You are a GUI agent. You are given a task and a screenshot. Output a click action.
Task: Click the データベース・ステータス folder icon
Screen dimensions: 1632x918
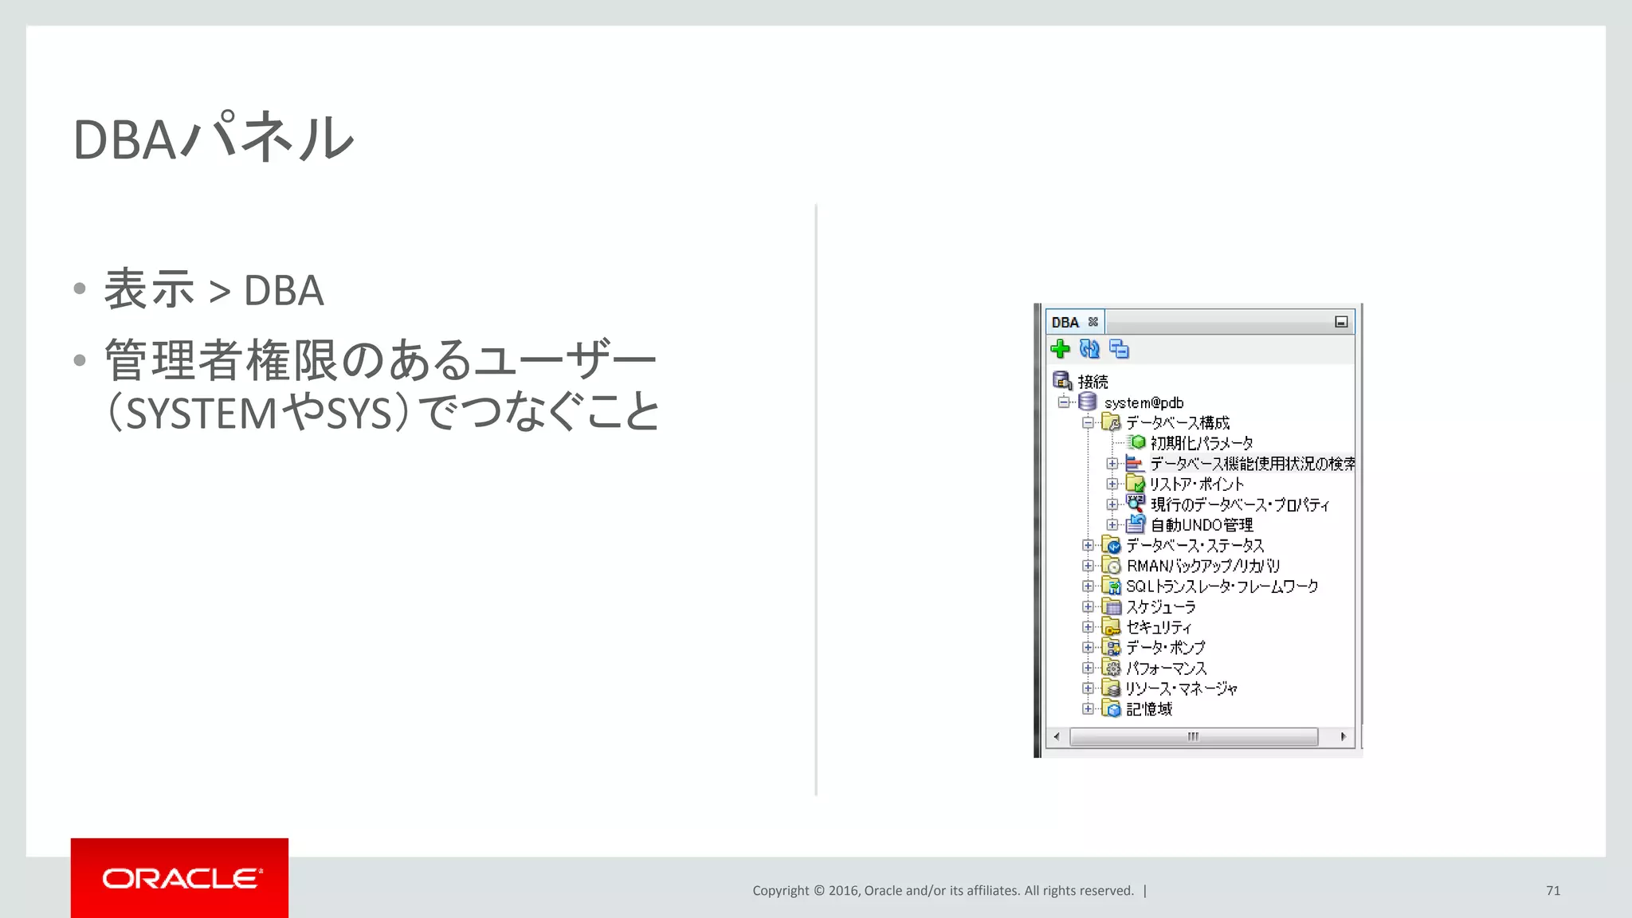[x=1112, y=545]
